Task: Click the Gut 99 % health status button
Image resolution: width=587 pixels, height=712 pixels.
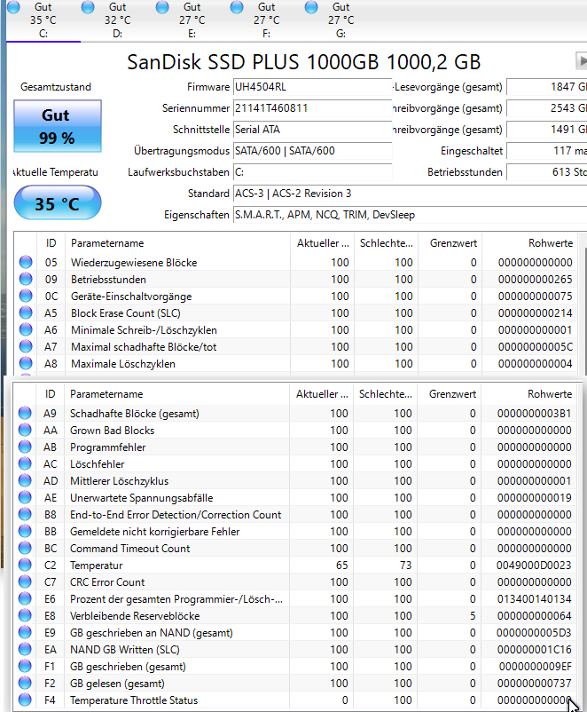Action: pos(58,126)
